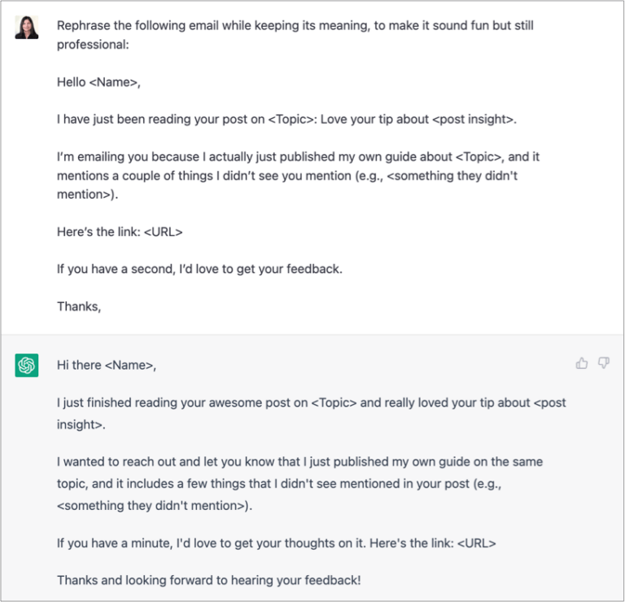This screenshot has width=625, height=602.
Task: Click the 'I just finished reading your awesome post' line
Action: [x=312, y=403]
